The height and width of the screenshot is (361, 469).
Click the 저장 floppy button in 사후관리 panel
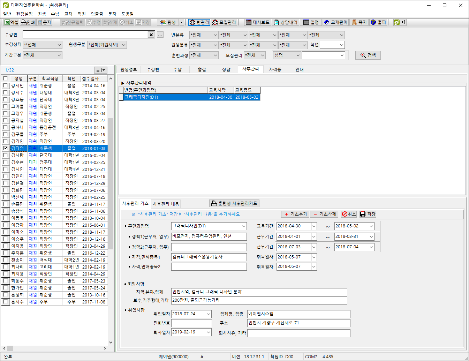tap(368, 214)
